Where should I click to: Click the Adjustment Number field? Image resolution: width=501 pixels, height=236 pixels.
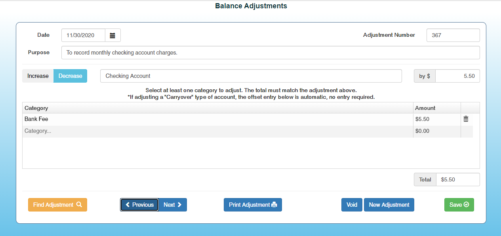(x=453, y=35)
